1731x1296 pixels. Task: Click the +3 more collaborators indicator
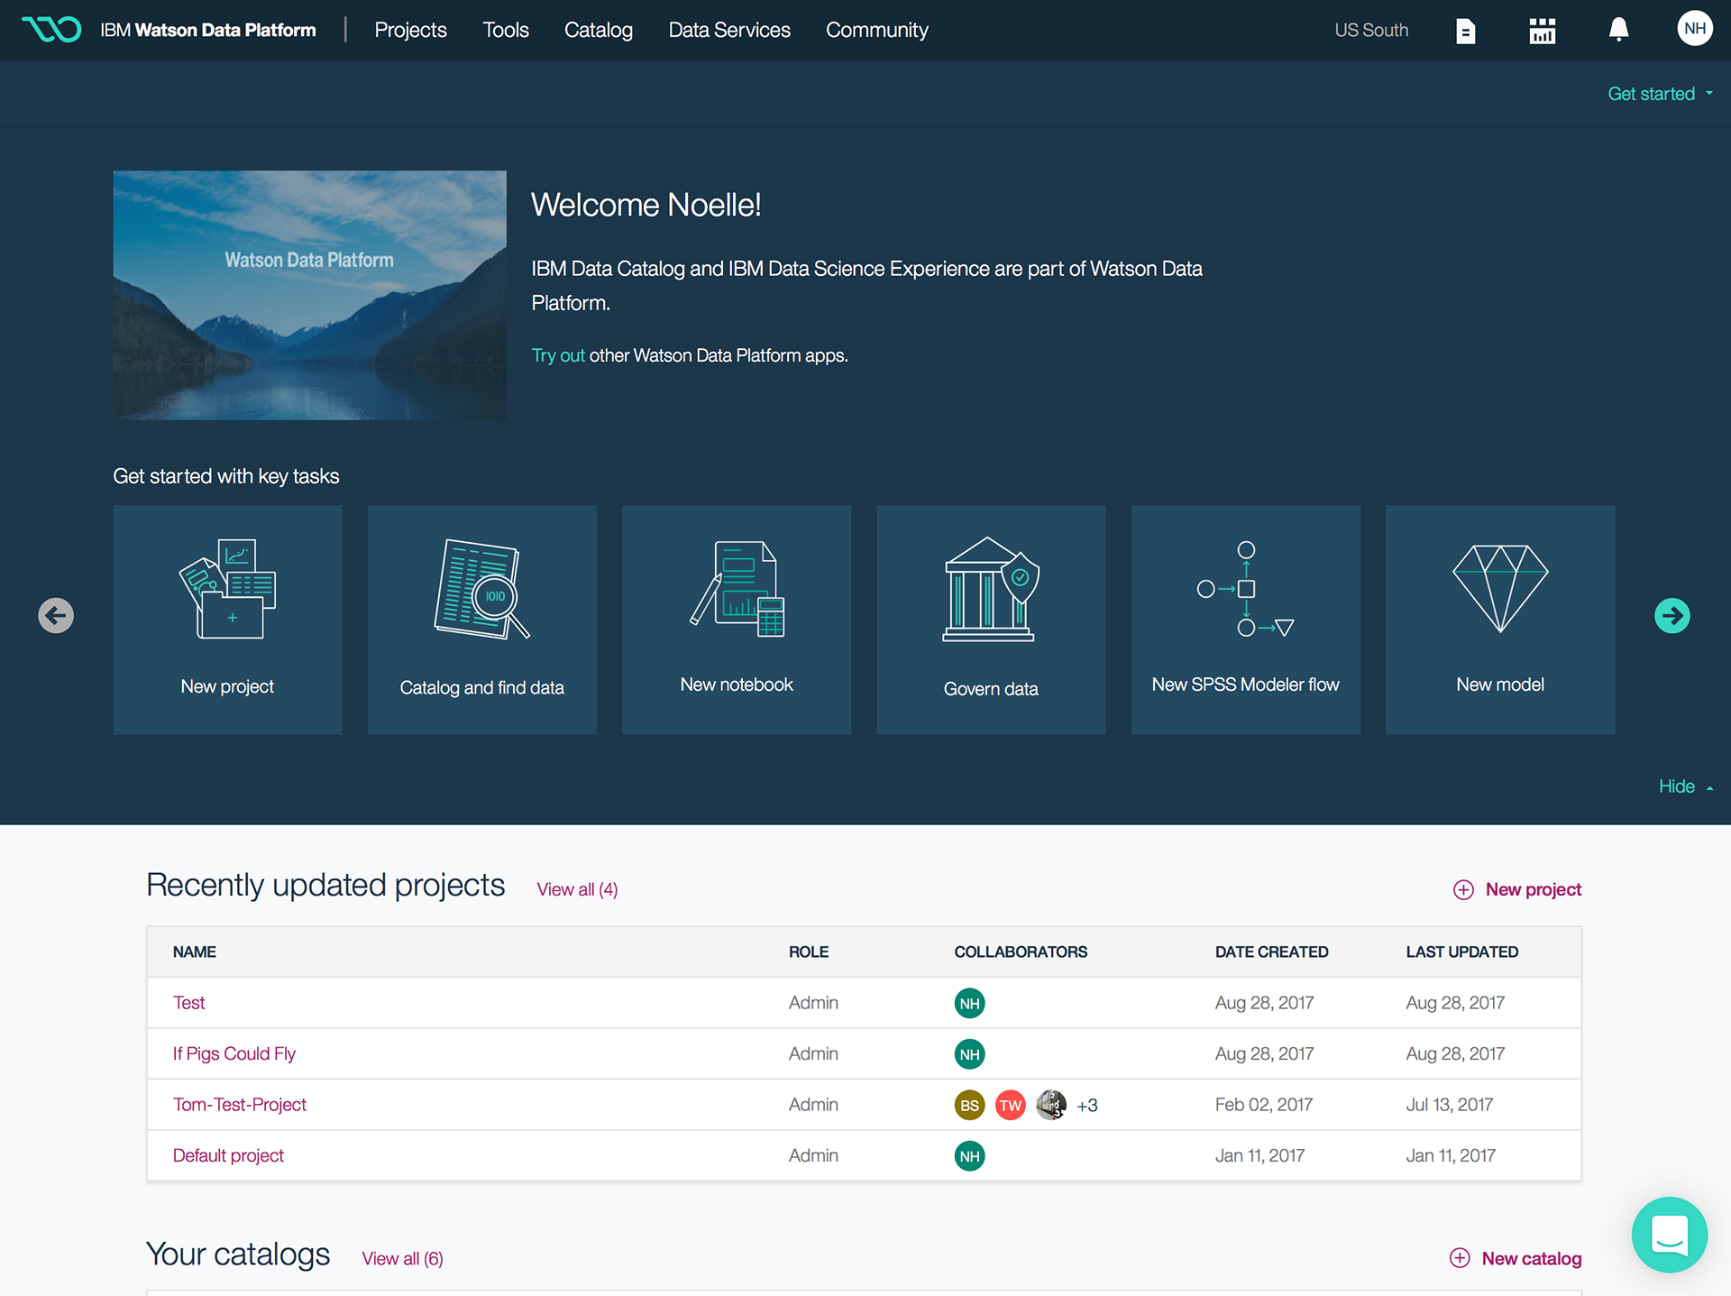click(1087, 1105)
